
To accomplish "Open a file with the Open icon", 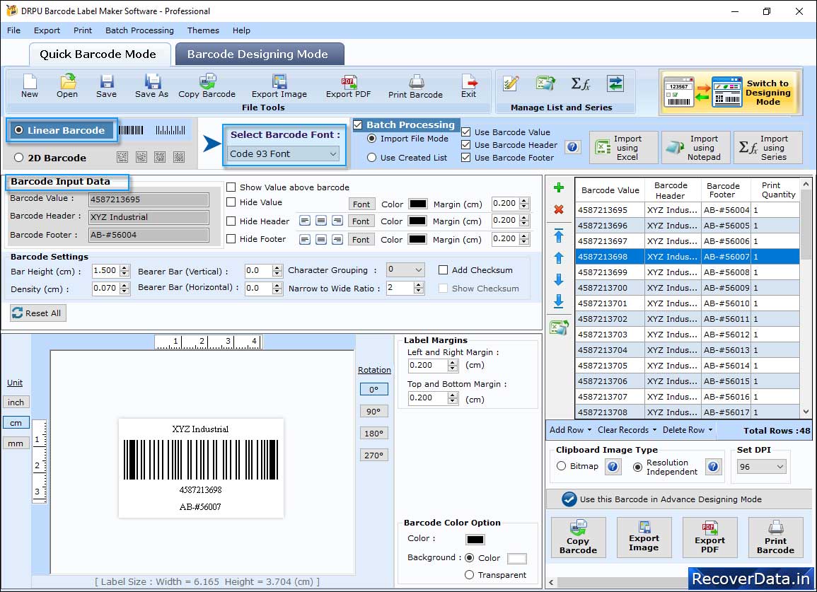I will (x=67, y=86).
